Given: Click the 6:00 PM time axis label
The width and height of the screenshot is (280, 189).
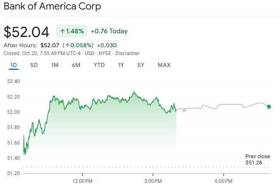Looking at the screenshot, I should click(224, 181).
